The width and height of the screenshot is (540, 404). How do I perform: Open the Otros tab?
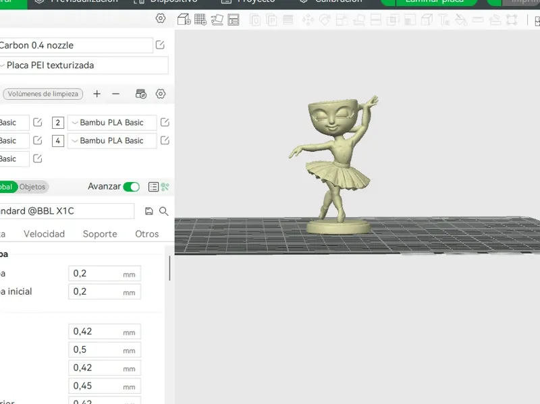(x=146, y=234)
